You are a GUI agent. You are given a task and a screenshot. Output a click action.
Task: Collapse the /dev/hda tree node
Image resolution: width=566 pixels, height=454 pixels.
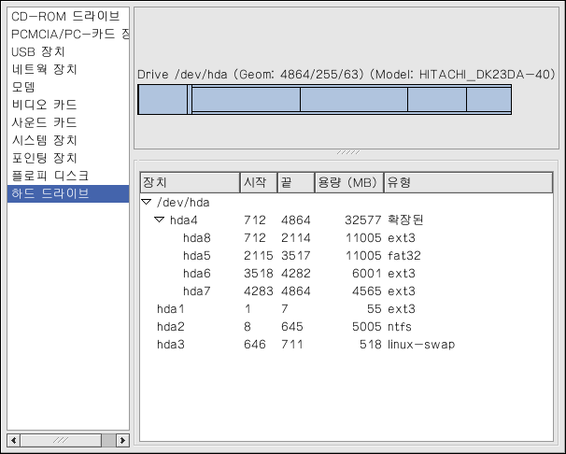(146, 202)
